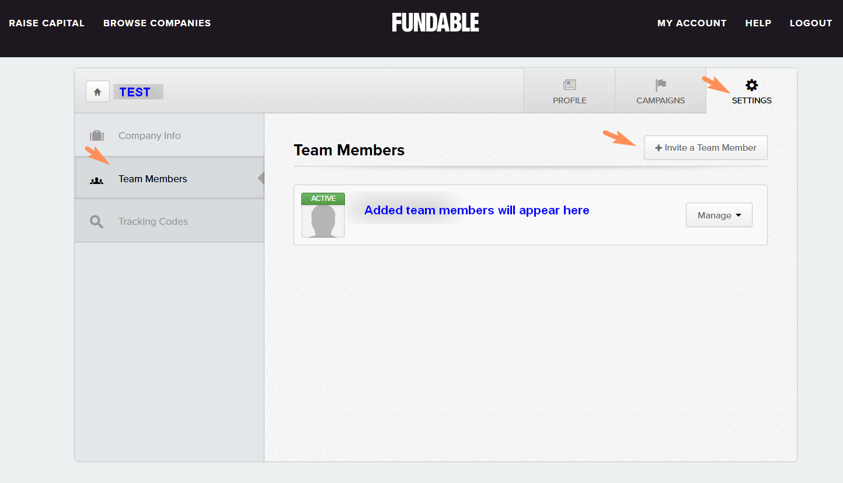Click the Campaigns flag icon

(661, 85)
